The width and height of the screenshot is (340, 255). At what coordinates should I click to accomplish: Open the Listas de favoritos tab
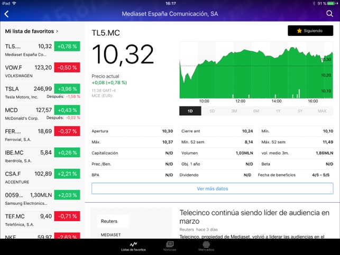point(133,247)
